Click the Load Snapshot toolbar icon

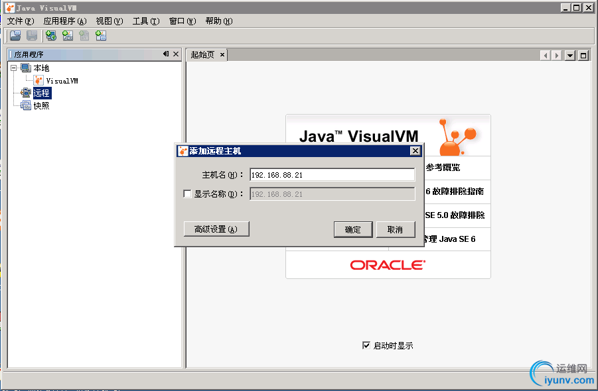[15, 35]
